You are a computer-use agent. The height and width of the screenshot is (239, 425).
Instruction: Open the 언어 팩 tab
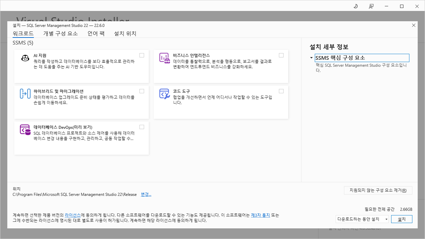coord(96,34)
